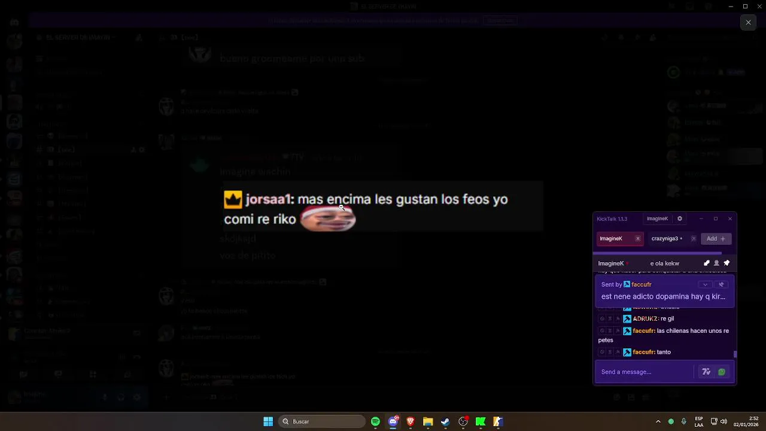
Task: Open ADRUKZ username in 're gil' message
Action: coord(645,318)
